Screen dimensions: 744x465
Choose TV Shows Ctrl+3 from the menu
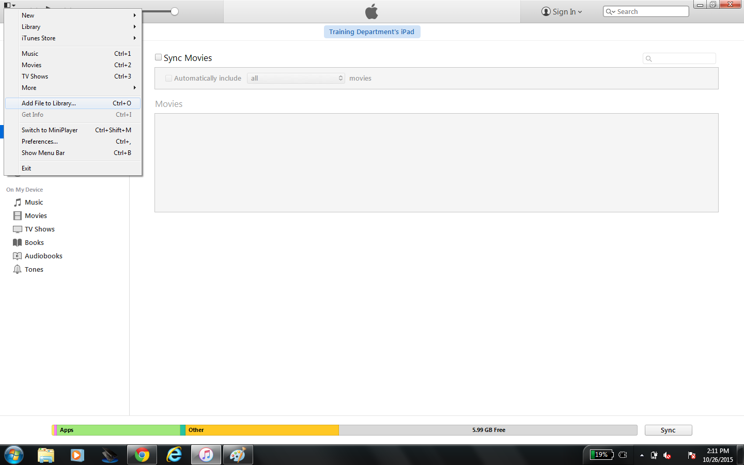[x=73, y=76]
